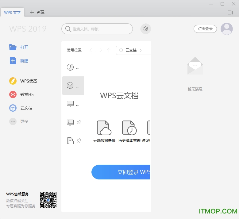The image size is (239, 219).
Task: Go up one level with up arrow
Action: click(109, 50)
